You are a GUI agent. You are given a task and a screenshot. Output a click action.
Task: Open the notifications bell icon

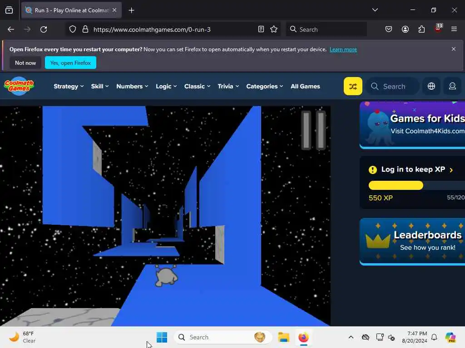click(x=434, y=337)
